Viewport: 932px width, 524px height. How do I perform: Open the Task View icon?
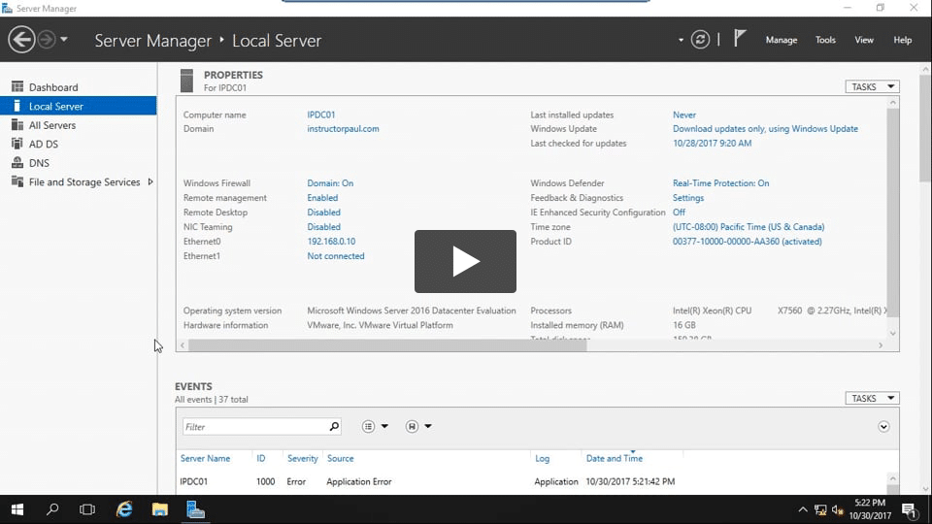click(x=87, y=509)
